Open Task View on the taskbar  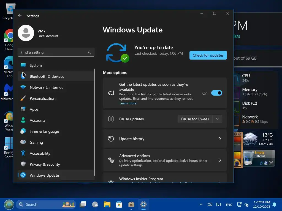click(x=83, y=204)
